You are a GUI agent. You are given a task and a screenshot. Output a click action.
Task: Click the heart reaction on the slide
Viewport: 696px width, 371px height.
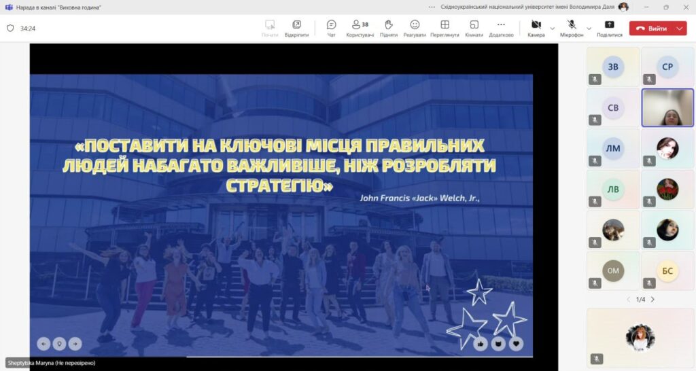click(516, 344)
